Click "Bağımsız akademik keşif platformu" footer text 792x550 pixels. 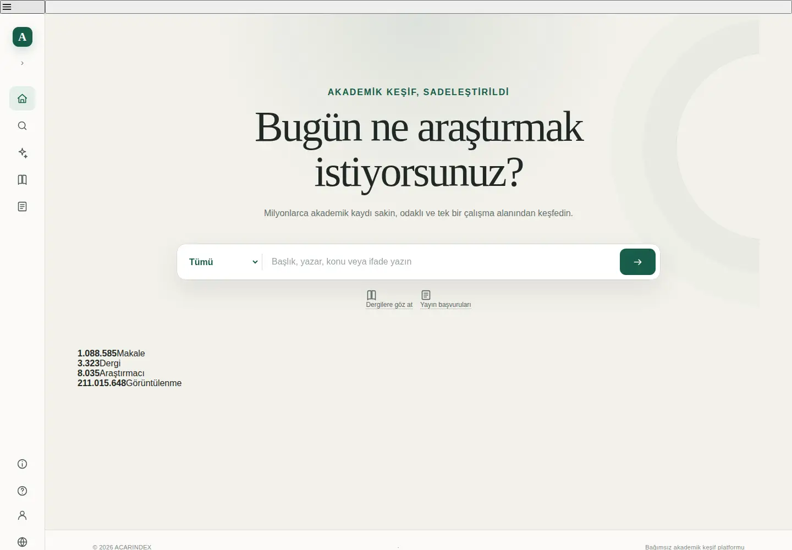pyautogui.click(x=695, y=547)
